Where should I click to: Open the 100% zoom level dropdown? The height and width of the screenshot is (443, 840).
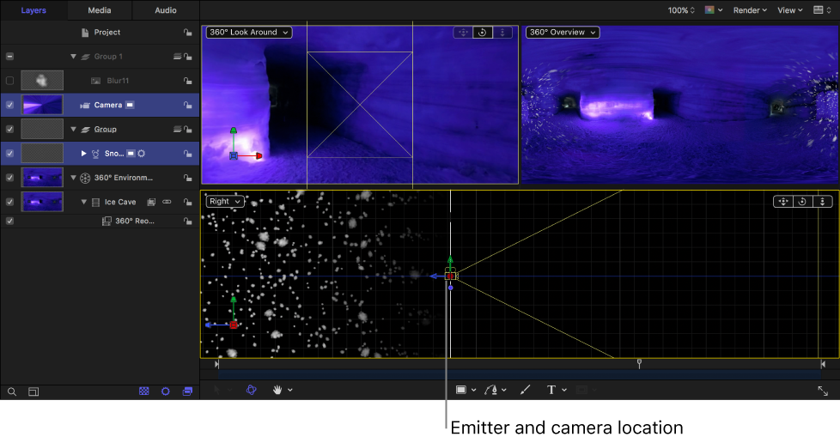(681, 10)
